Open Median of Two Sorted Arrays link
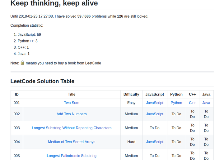 tap(72, 142)
